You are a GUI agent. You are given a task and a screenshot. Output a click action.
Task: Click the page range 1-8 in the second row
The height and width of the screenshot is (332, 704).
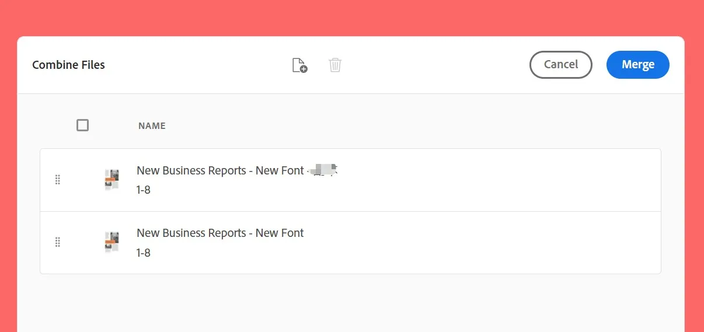(144, 253)
